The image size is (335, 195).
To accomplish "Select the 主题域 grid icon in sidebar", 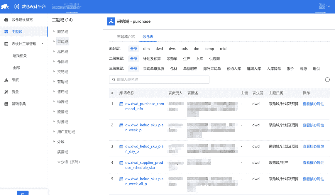I will [6, 32].
